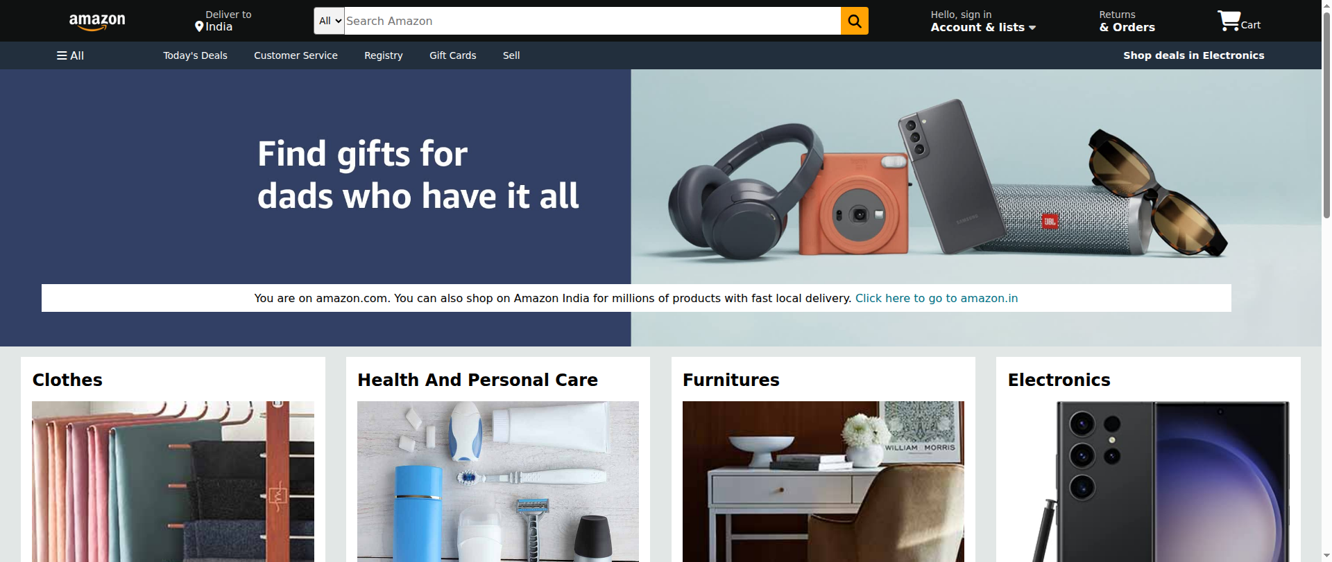Expand the All search category dropdown
1332x562 pixels.
click(x=330, y=21)
